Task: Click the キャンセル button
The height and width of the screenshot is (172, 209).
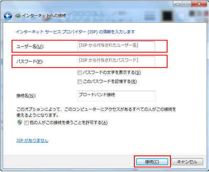Action: coord(187,162)
